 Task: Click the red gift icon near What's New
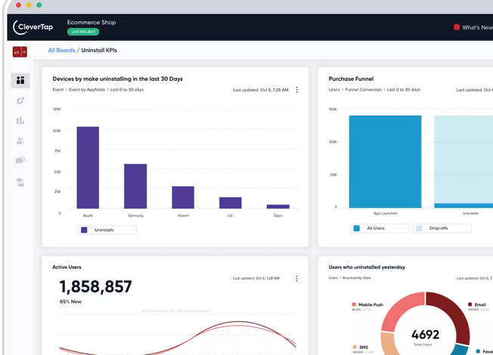(x=457, y=27)
